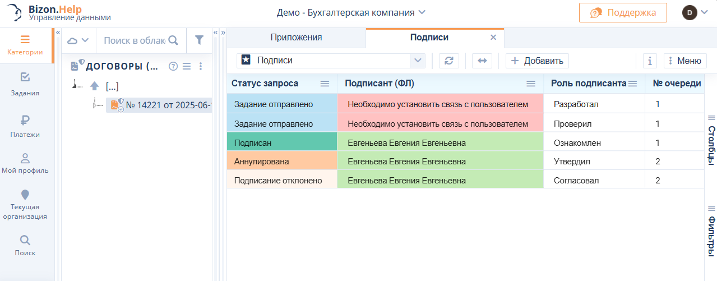The image size is (717, 281).
Task: Select contract № 14221 tree item
Action: click(x=168, y=104)
